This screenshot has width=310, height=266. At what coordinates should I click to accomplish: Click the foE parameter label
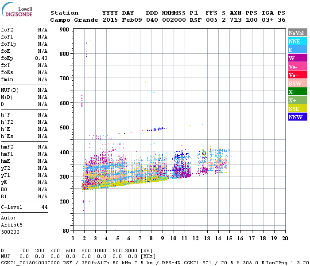tap(5, 51)
